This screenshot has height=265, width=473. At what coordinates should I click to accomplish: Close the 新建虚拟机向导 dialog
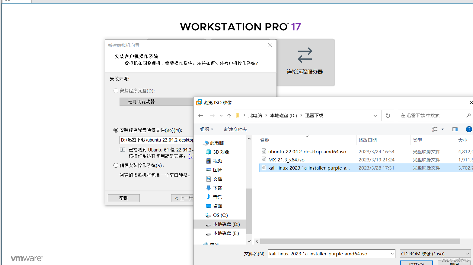coord(270,45)
